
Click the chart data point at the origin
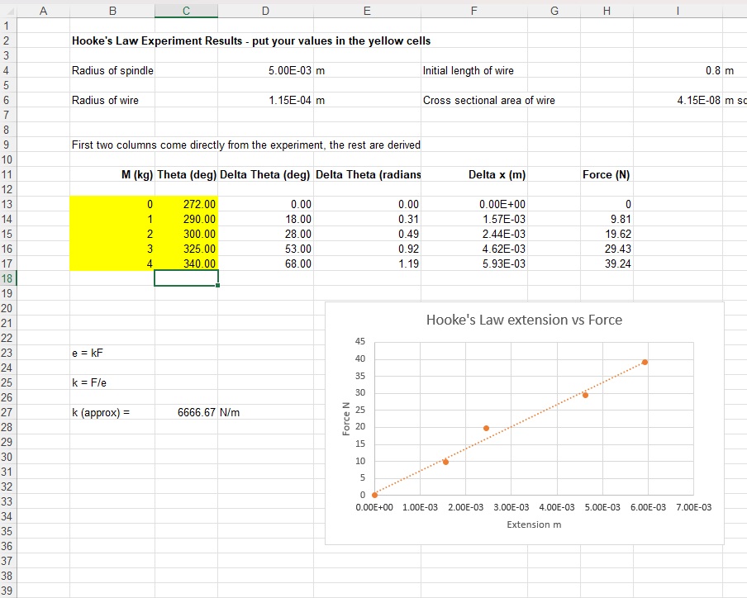click(x=374, y=495)
